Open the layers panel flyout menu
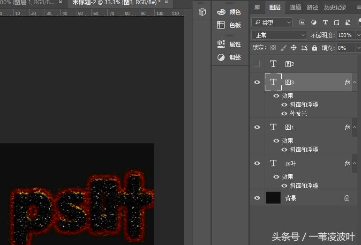This screenshot has height=245, width=361. pyautogui.click(x=359, y=7)
